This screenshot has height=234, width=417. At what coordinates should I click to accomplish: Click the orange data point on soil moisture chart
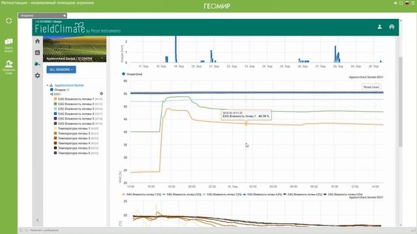tap(246, 123)
